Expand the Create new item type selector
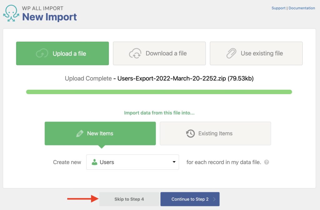Image resolution: width=320 pixels, height=210 pixels. coord(132,162)
